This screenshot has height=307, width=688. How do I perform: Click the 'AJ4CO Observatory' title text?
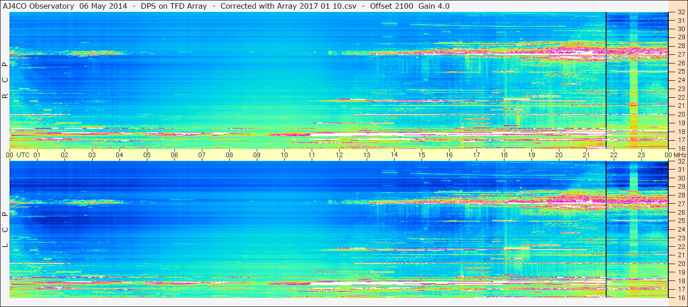[x=39, y=6]
